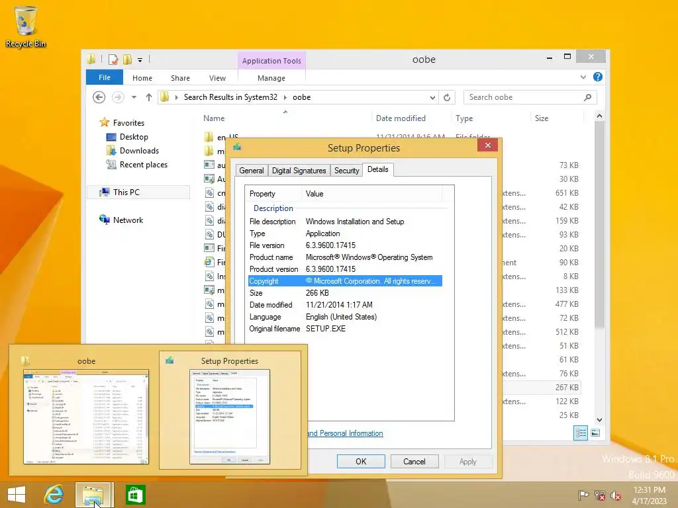Click the oobe breadcrumb segment
The width and height of the screenshot is (678, 508).
(x=301, y=97)
